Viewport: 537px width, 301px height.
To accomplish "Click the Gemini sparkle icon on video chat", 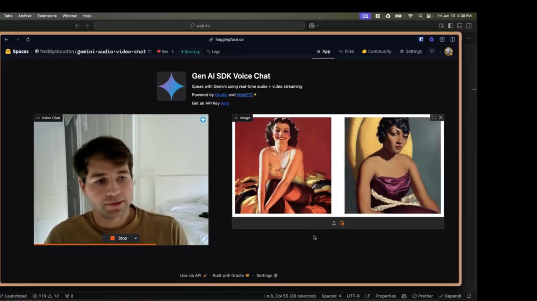I will pos(203,120).
